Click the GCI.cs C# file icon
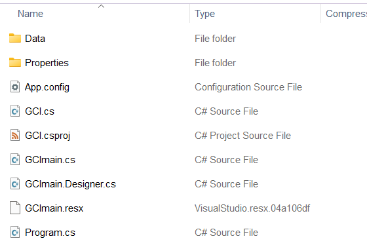Viewport: 367px width, 247px height. pos(15,111)
